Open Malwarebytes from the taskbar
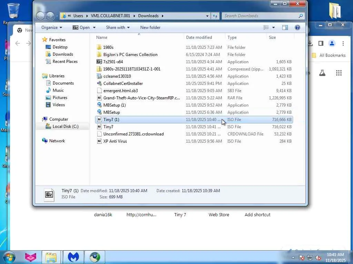This screenshot has width=353, height=264. click(x=73, y=257)
